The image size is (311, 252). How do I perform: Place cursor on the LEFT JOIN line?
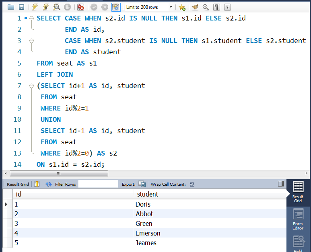point(55,74)
